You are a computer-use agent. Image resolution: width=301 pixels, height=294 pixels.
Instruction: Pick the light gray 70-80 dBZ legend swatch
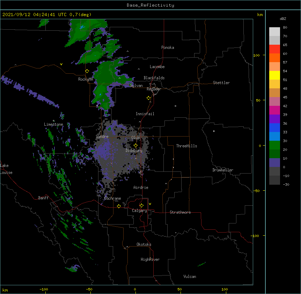[274, 32]
